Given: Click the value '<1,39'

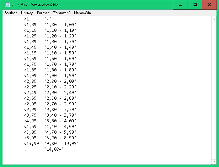Looking at the screenshot, I should click(x=30, y=42).
